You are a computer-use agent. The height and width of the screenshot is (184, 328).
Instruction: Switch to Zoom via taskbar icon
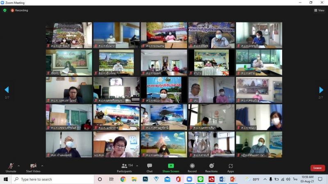189,179
